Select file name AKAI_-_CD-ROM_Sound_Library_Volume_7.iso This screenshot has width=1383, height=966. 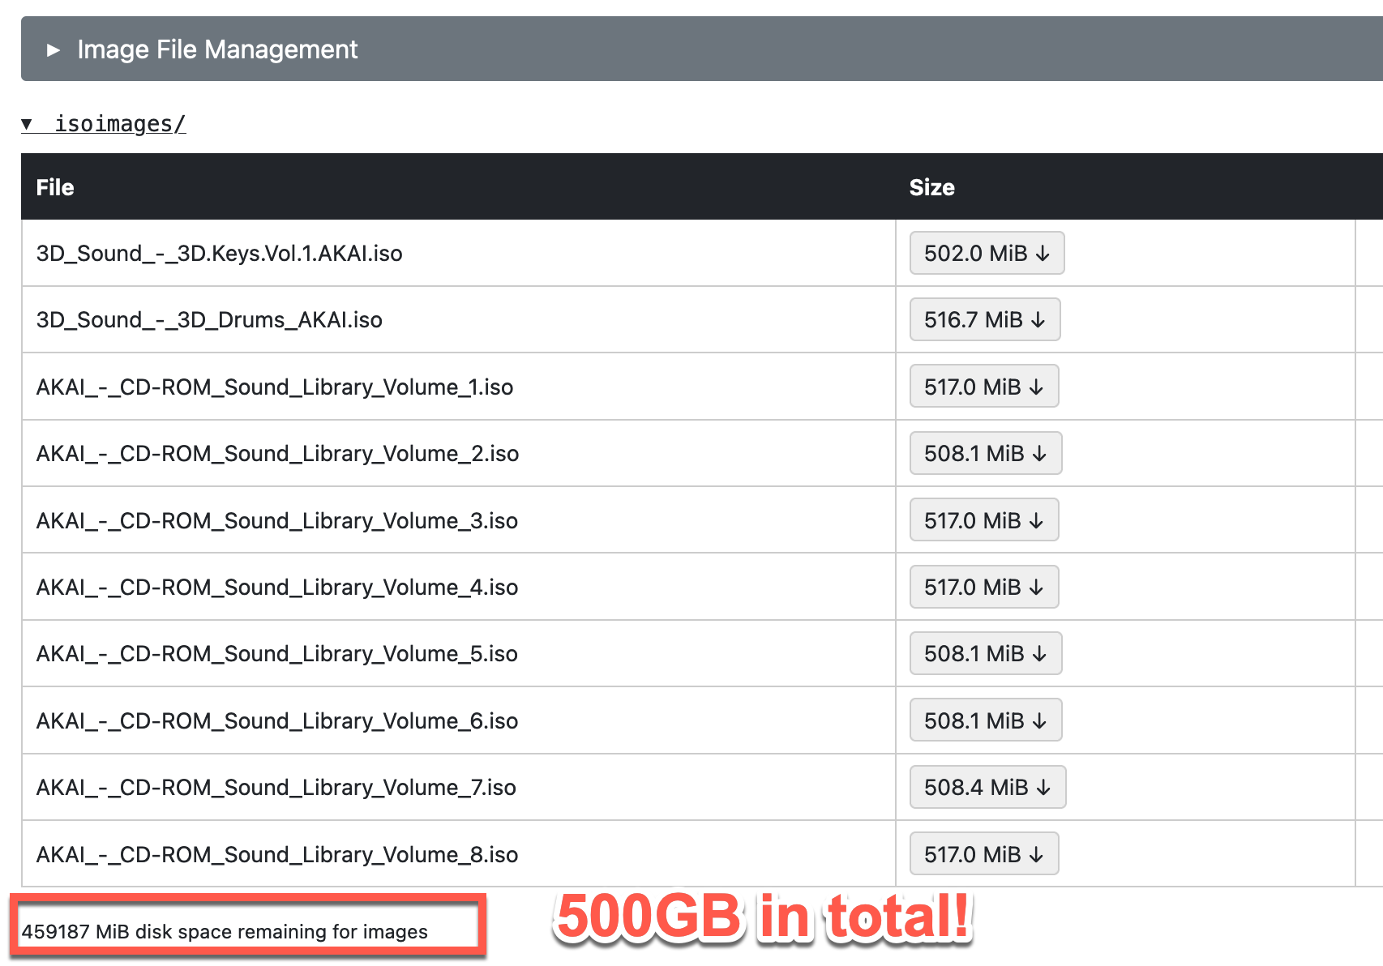[276, 788]
